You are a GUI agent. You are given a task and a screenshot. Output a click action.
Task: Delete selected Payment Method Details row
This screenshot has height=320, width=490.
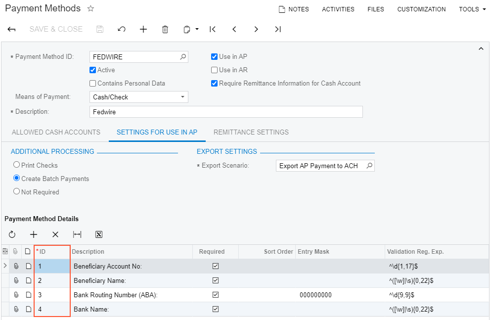pos(55,234)
